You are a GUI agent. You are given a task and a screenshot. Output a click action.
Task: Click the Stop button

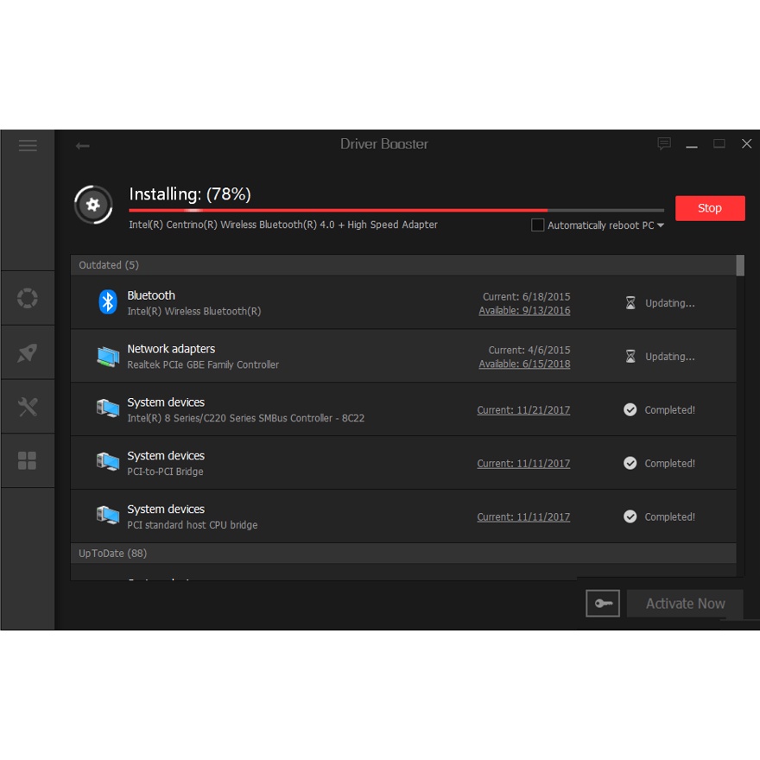(710, 207)
